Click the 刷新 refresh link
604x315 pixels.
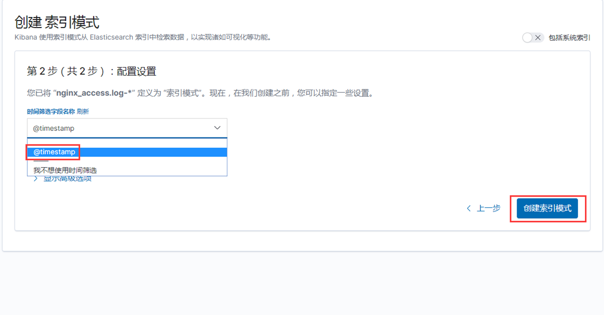tap(83, 111)
